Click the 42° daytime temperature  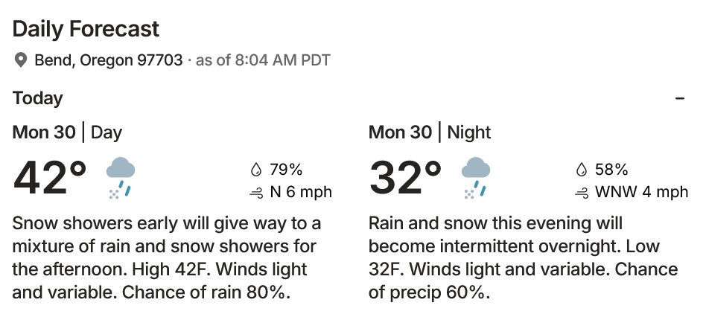coord(51,178)
